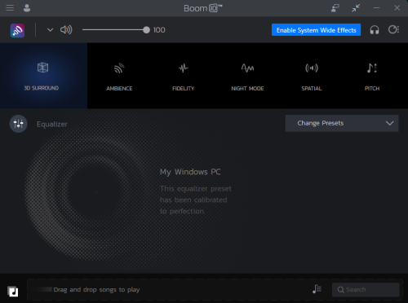
Task: Enable System Wide Effects
Action: (316, 30)
